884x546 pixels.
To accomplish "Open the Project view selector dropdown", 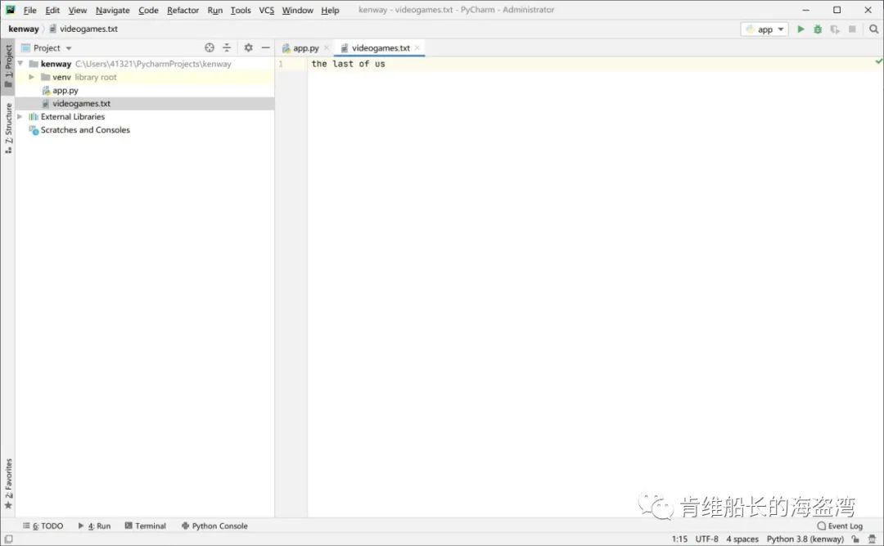I will (52, 48).
